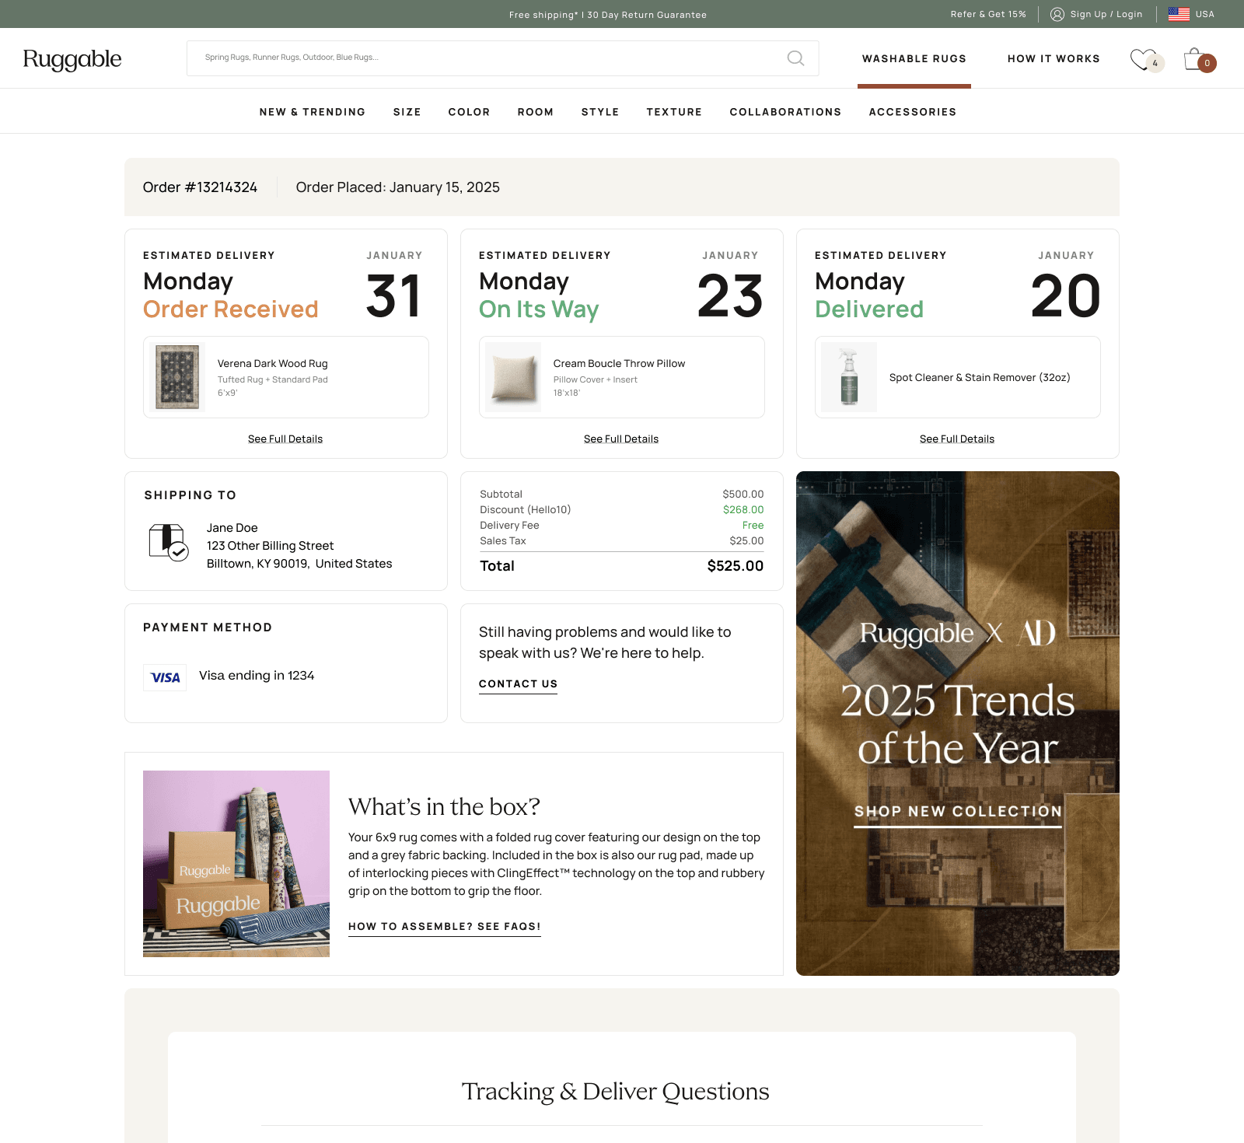Open Washable Rugs tab

pos(914,59)
